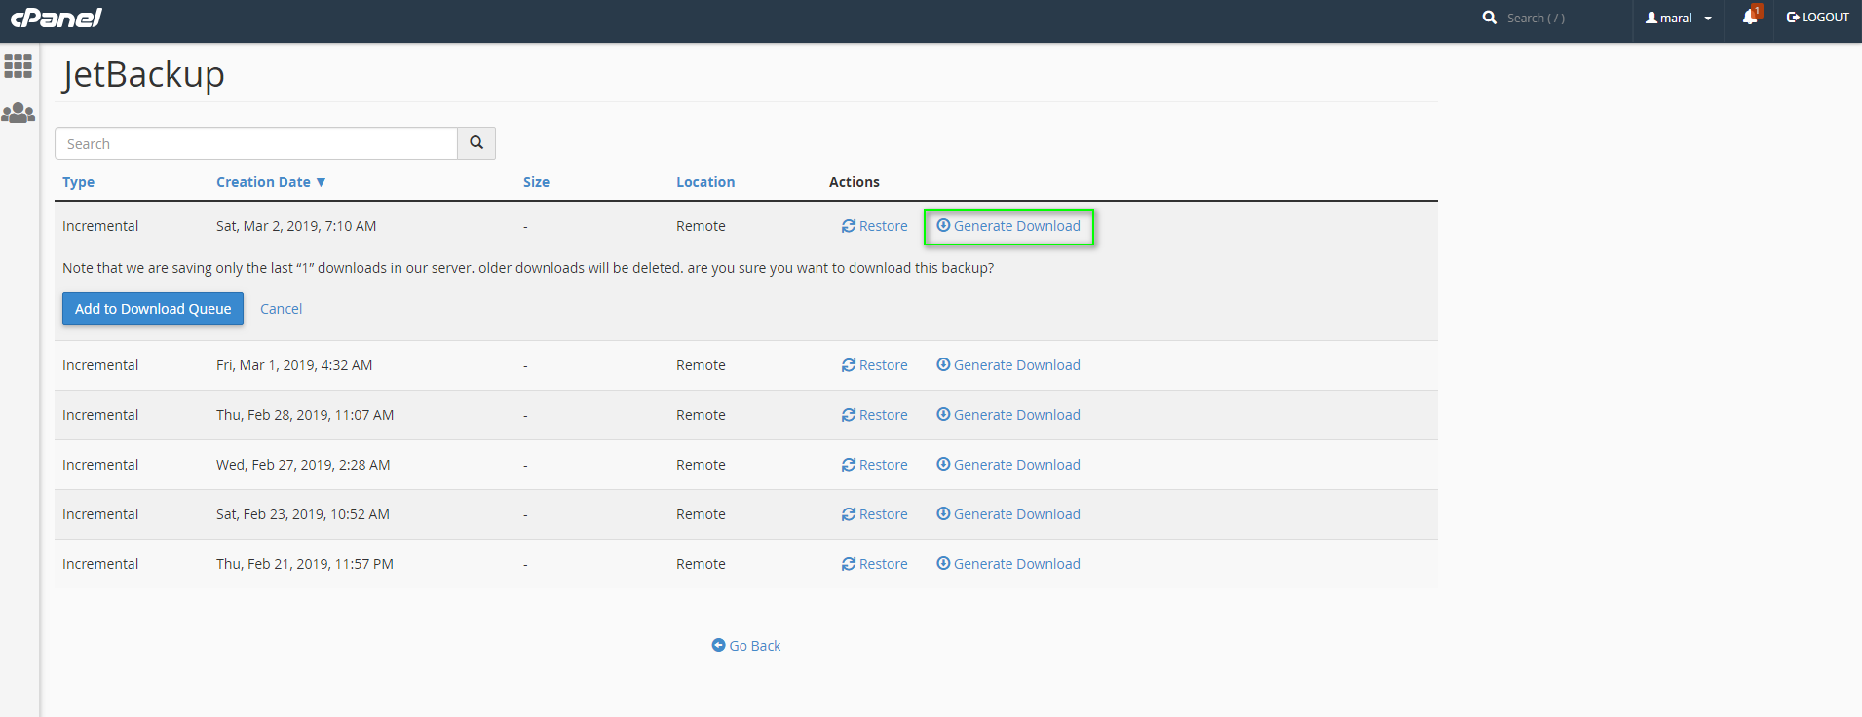Open the notifications bell icon
Image resolution: width=1862 pixels, height=717 pixels.
pos(1751,17)
